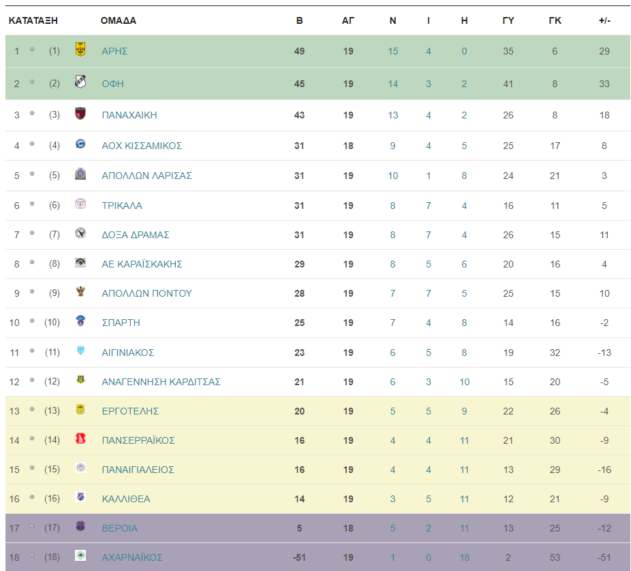Click the ΒΕΡΟΙΑ team badge
Viewport: 631px width, 571px height.
point(80,526)
